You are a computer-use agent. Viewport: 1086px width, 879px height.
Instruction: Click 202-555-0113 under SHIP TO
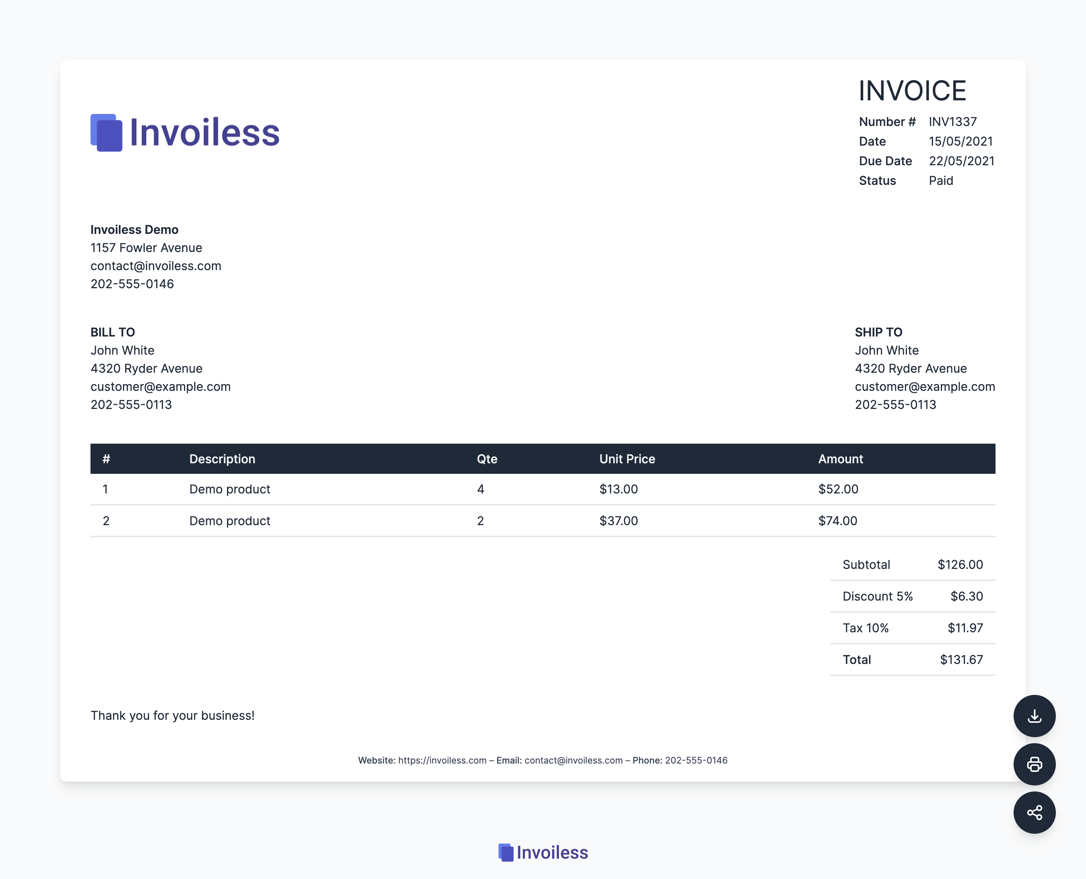(895, 404)
